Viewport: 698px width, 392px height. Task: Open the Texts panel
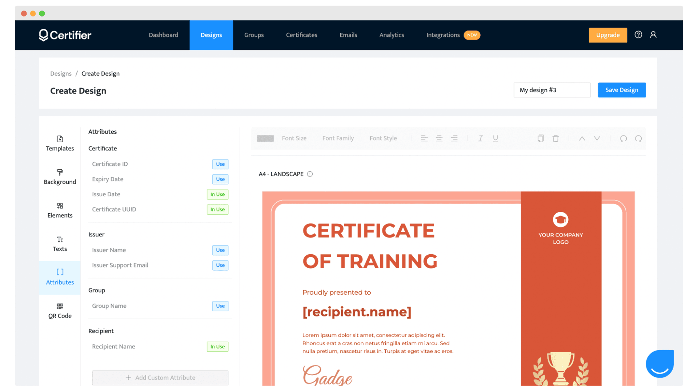click(x=60, y=244)
